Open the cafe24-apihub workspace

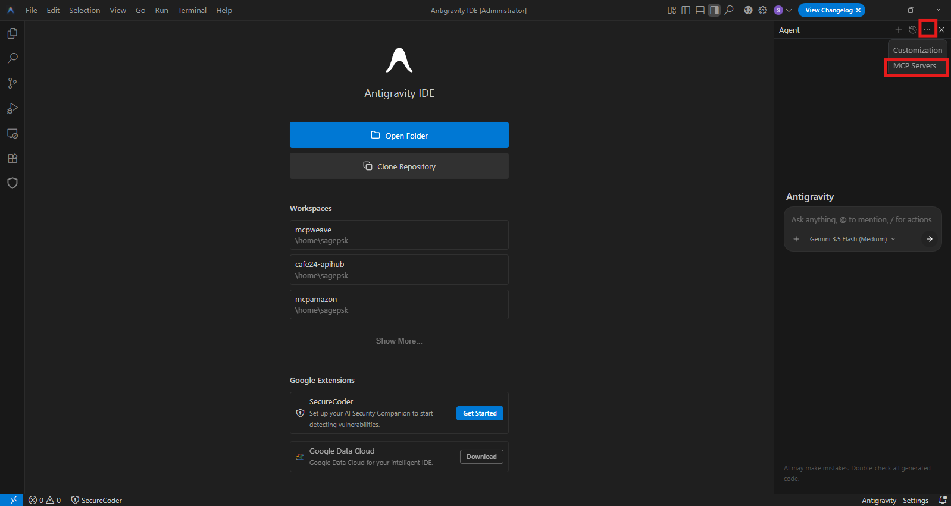[x=399, y=270]
